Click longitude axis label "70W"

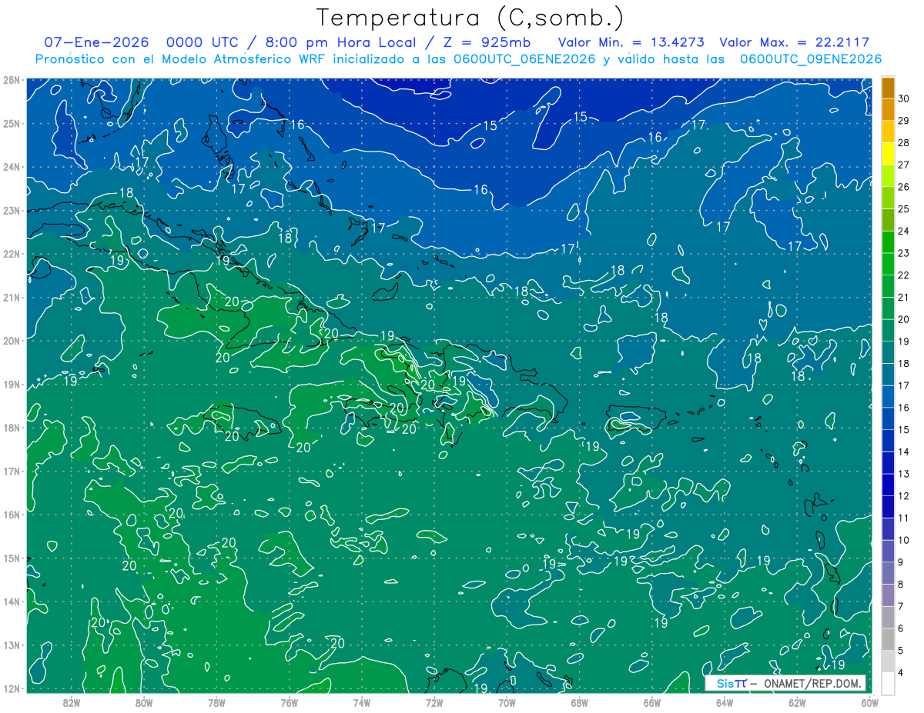pyautogui.click(x=507, y=701)
